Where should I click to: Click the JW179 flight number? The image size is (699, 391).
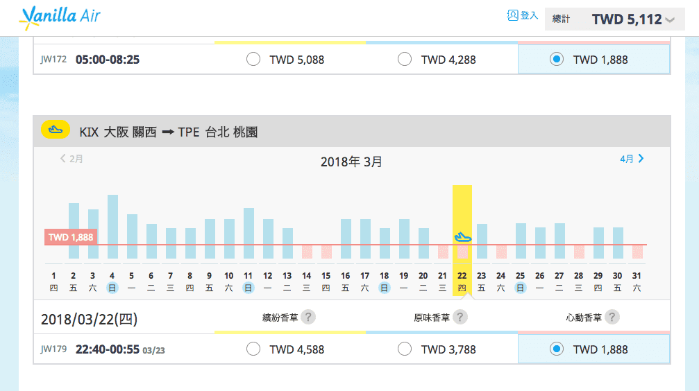click(x=53, y=349)
